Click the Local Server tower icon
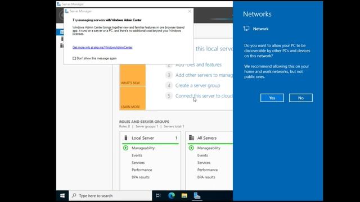The height and width of the screenshot is (202, 360). [x=126, y=138]
